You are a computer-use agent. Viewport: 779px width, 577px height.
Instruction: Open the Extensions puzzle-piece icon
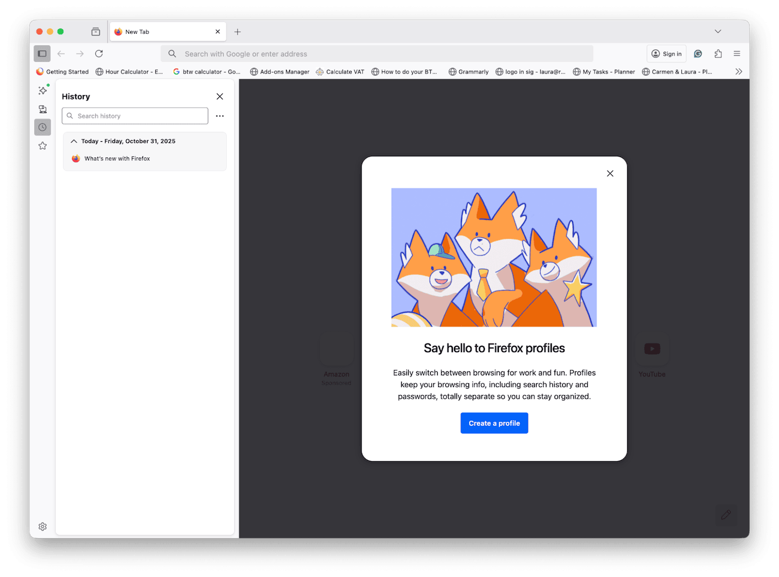[718, 53]
